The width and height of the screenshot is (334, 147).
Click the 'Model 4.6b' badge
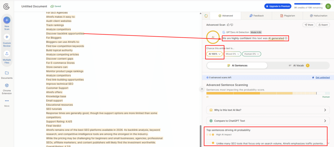pos(256,32)
